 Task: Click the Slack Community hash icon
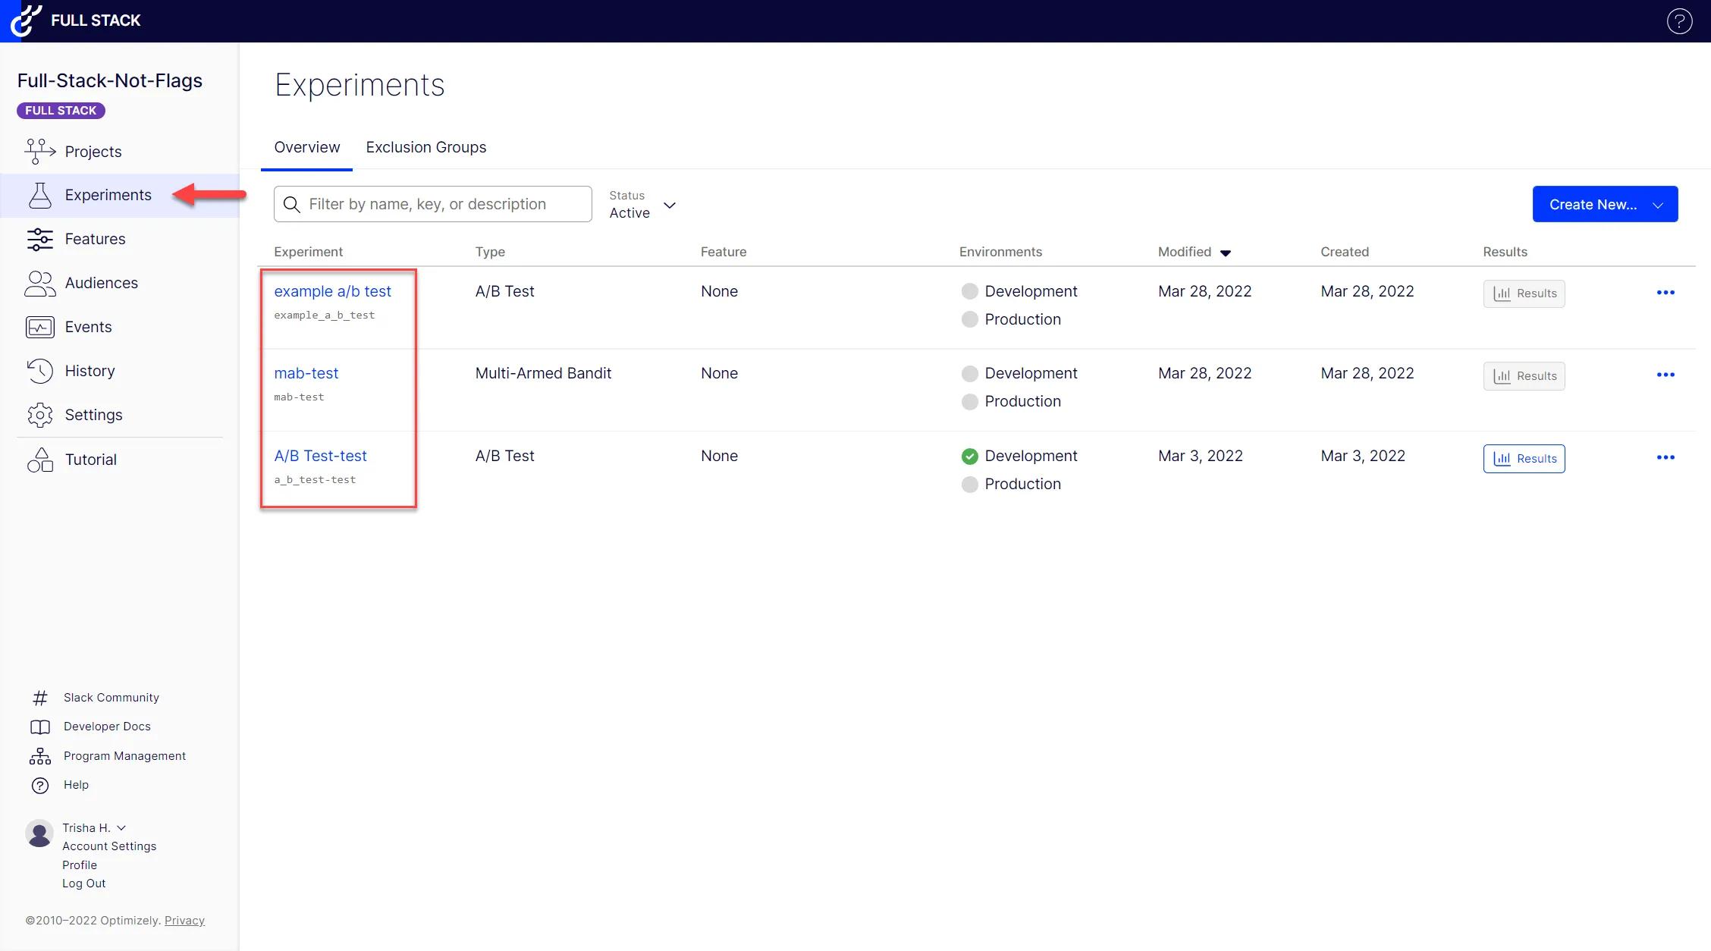coord(40,698)
